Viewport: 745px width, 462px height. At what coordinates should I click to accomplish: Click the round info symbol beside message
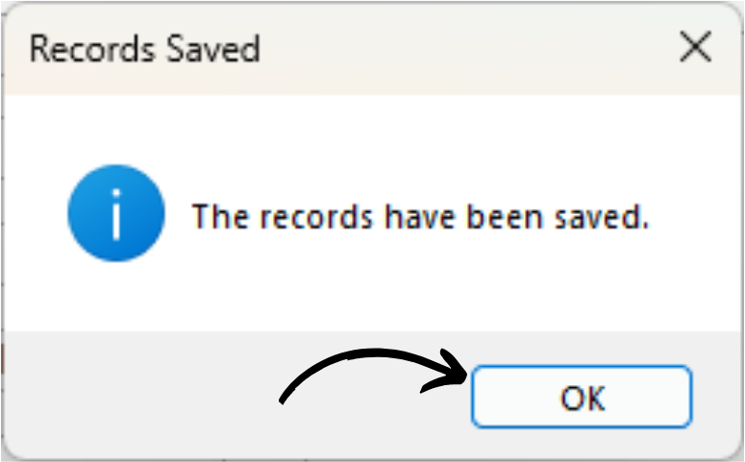(116, 213)
